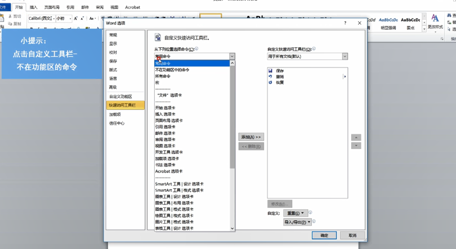Click the move down arrow button
The width and height of the screenshot is (456, 249).
pyautogui.click(x=356, y=146)
